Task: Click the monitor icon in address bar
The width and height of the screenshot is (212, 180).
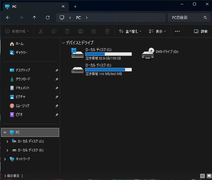Action: [62, 17]
